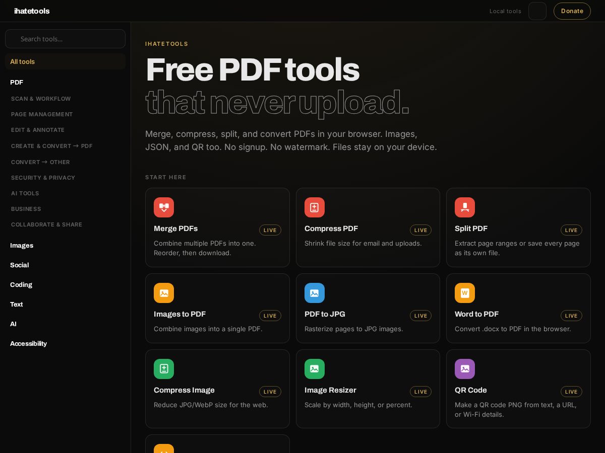Click 'Combine images into a single PDF.' text
Screen dimensions: 605x453
(208, 329)
